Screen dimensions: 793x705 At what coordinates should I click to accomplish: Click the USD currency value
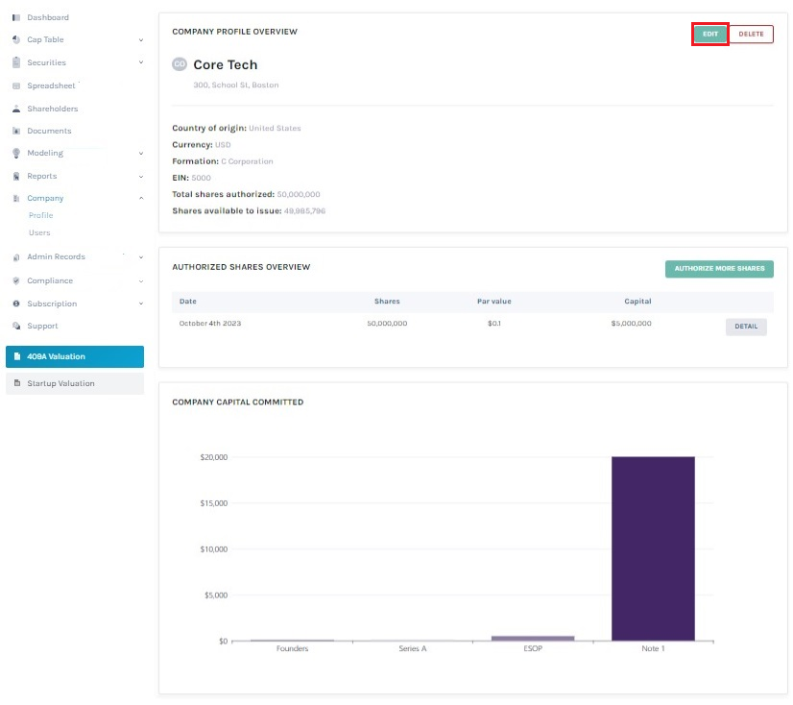(223, 145)
